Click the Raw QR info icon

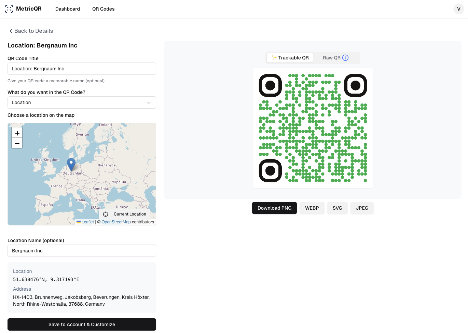point(345,58)
